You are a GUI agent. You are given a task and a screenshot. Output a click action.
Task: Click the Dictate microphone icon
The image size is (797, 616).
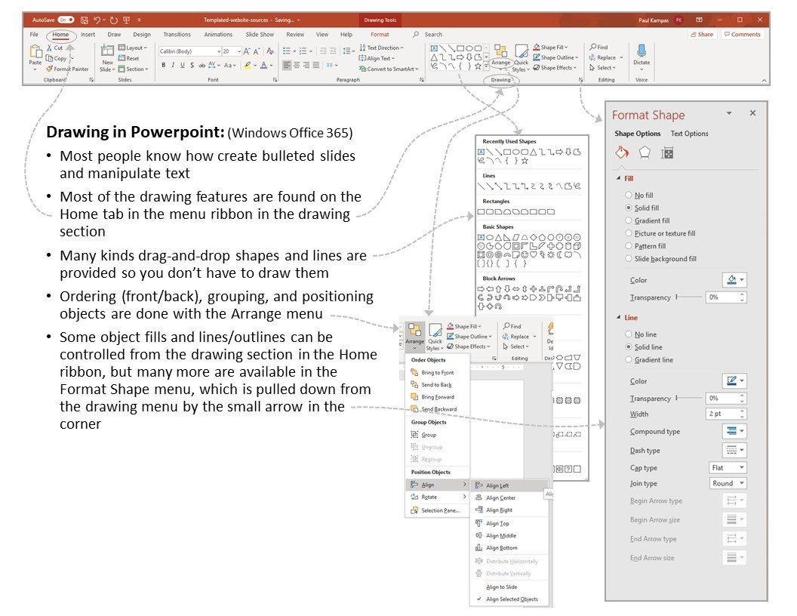click(x=642, y=51)
